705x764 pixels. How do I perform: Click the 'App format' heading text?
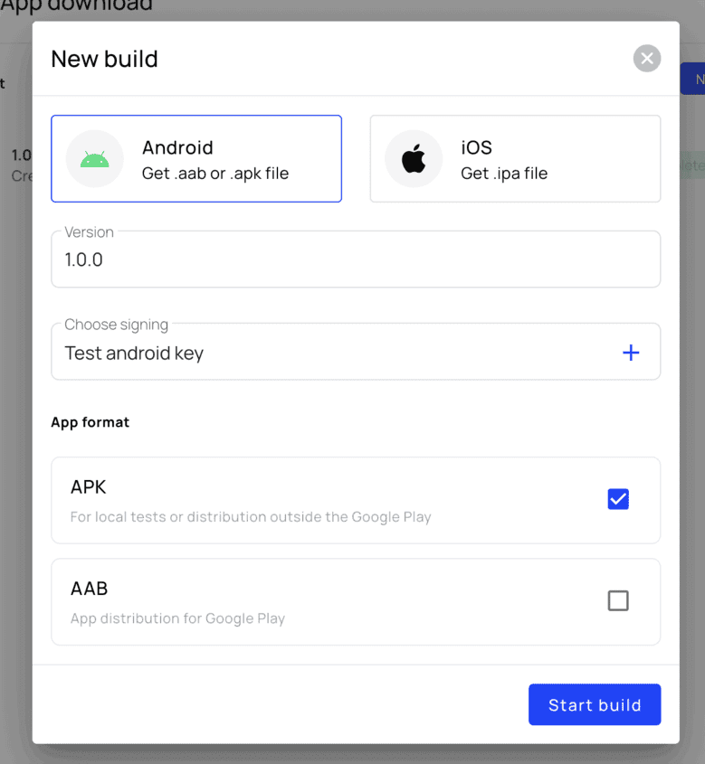pos(91,422)
